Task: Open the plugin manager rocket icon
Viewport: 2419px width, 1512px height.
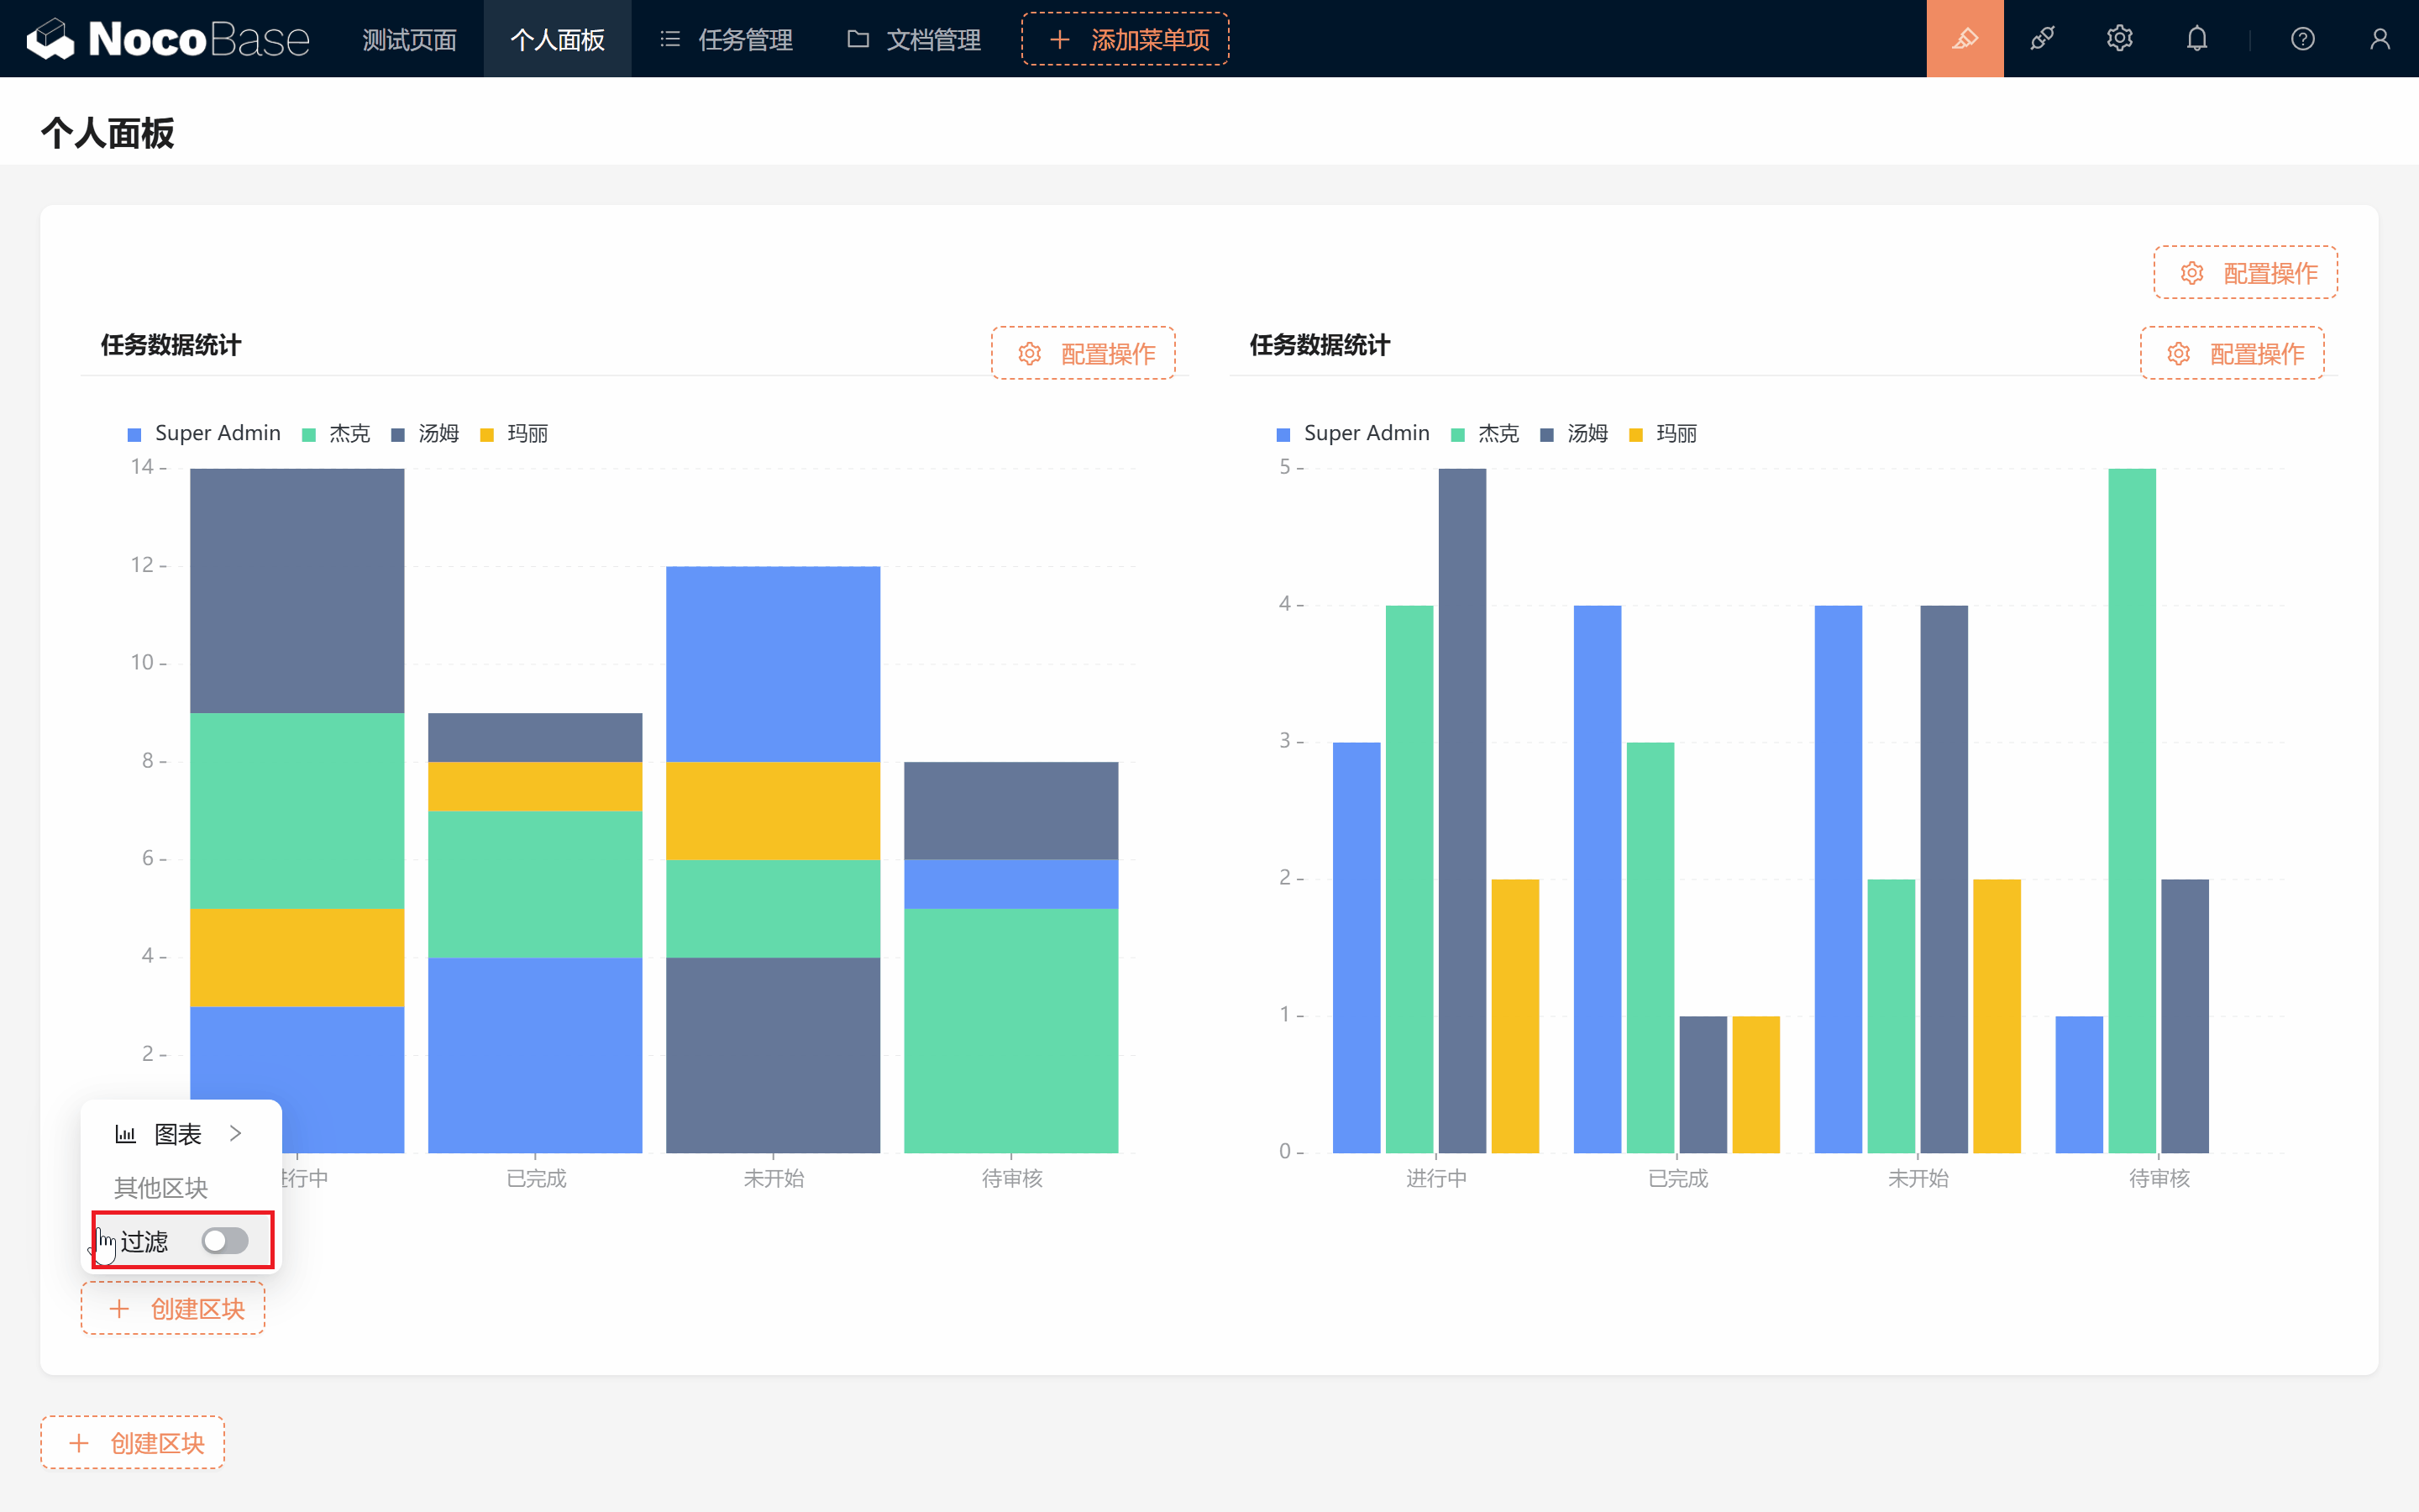Action: tap(2042, 39)
